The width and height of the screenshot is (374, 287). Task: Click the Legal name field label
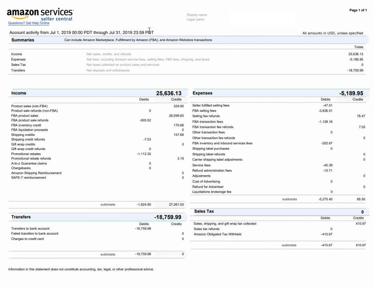point(196,19)
